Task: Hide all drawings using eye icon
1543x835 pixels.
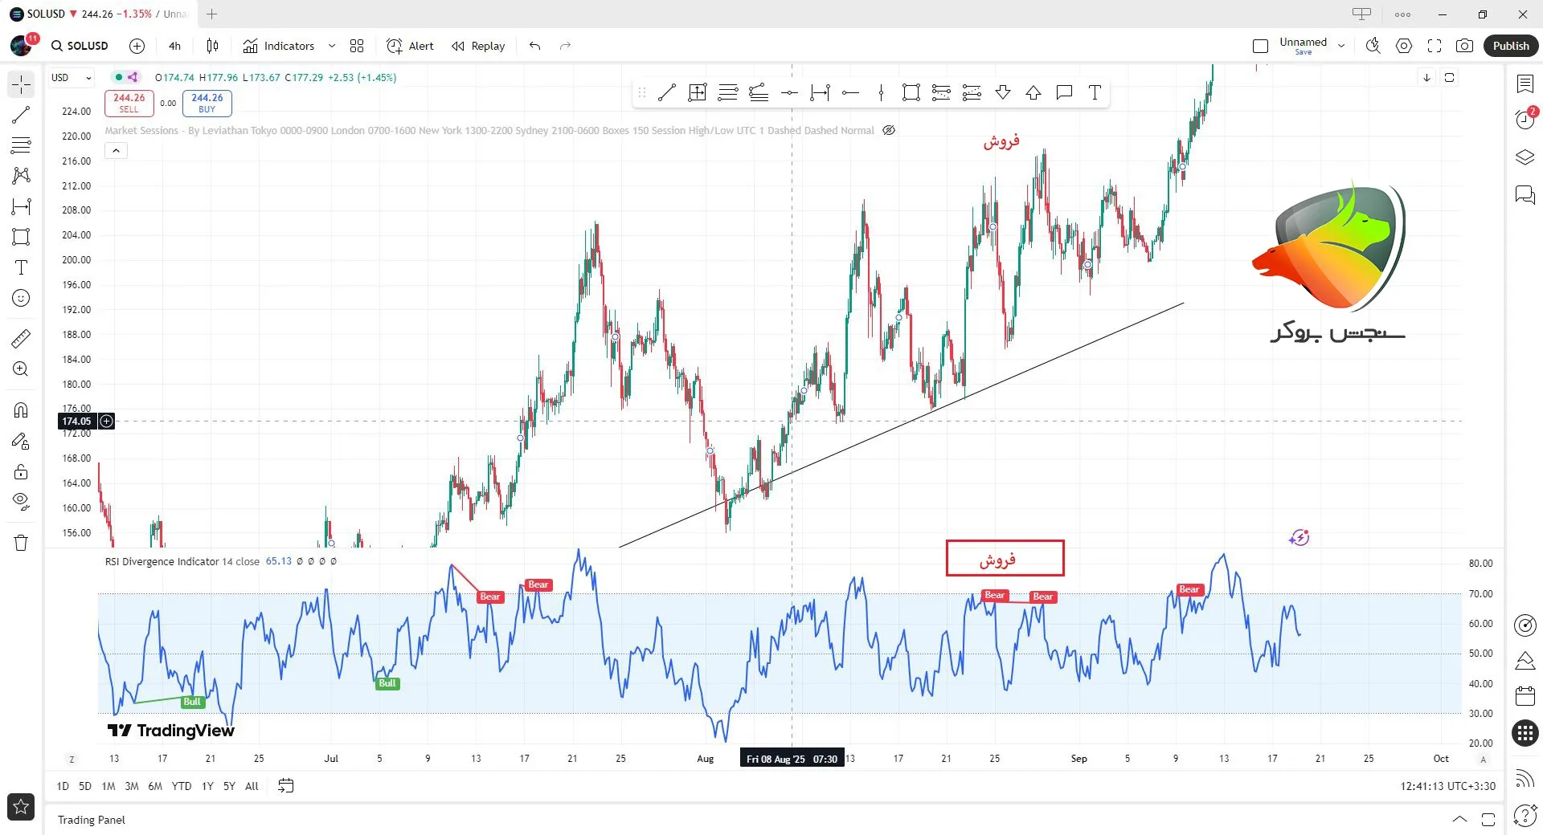Action: tap(21, 502)
